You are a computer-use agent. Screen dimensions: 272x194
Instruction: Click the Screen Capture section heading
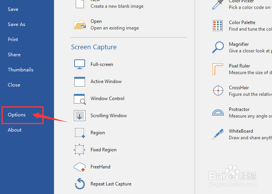coord(94,47)
